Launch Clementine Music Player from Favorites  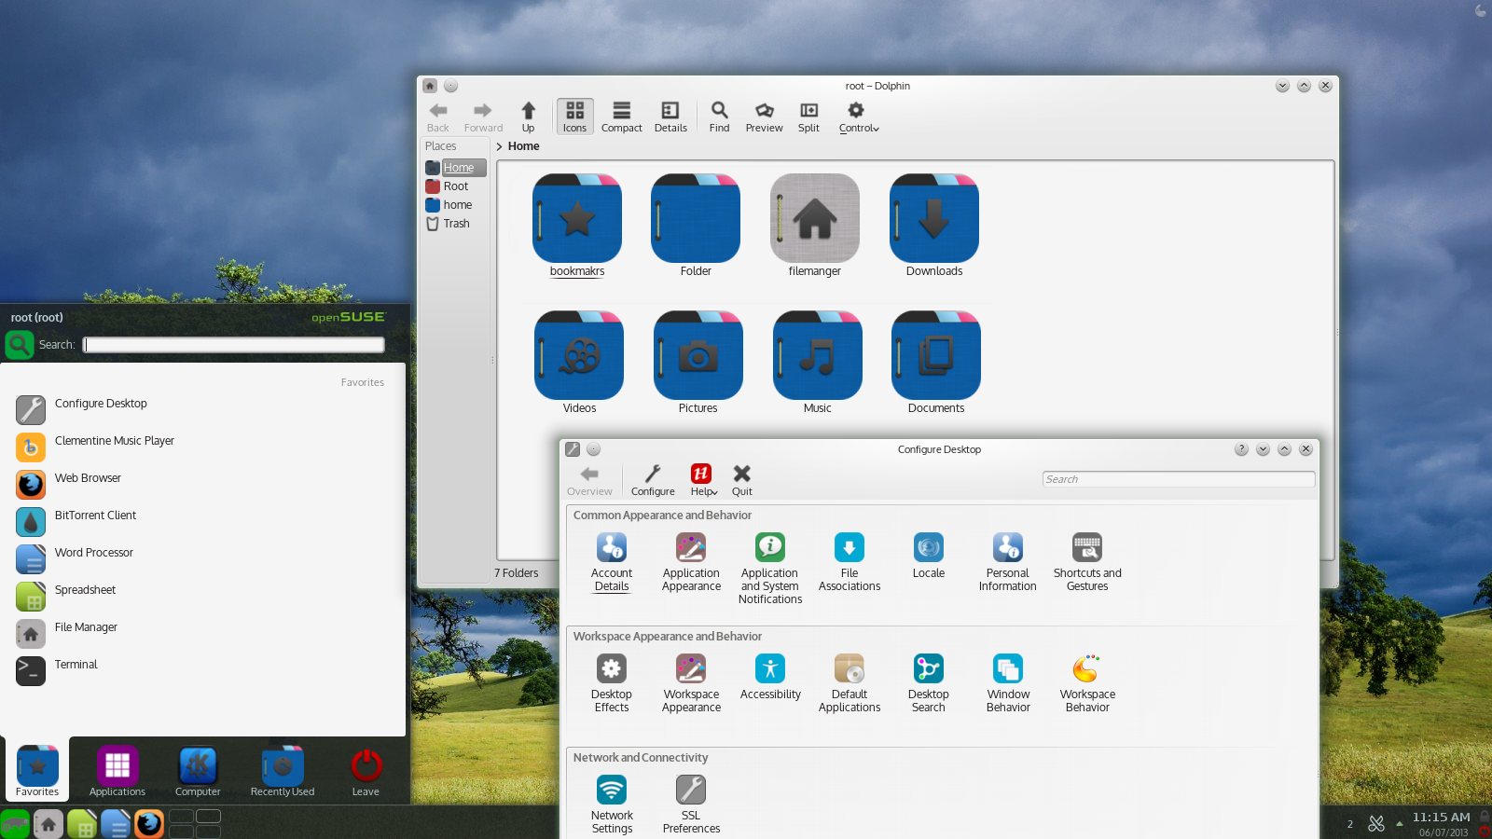click(203, 447)
